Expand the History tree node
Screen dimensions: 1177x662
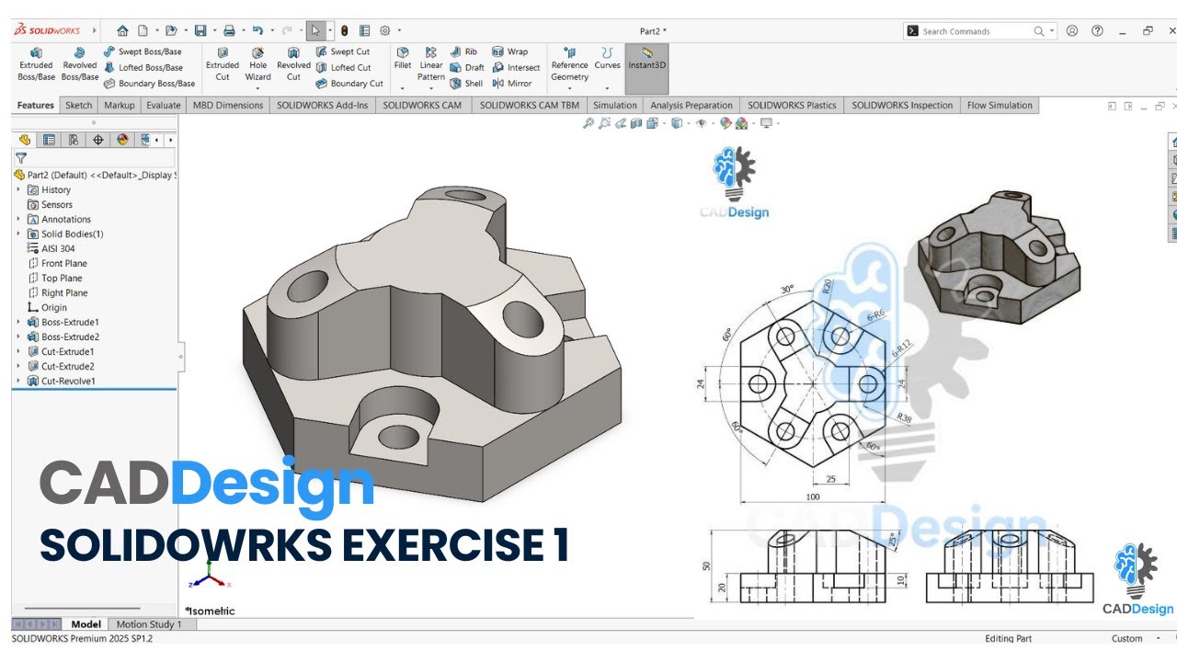point(18,189)
